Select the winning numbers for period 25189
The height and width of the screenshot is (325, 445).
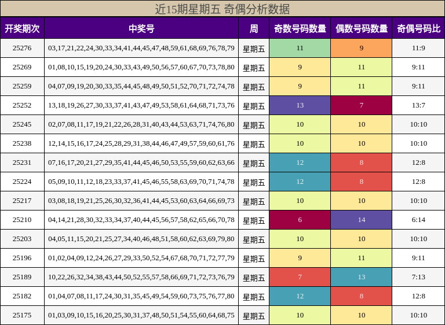[141, 277]
